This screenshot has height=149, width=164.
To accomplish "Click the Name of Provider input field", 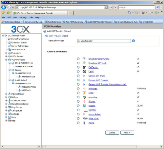I will 104,41.
